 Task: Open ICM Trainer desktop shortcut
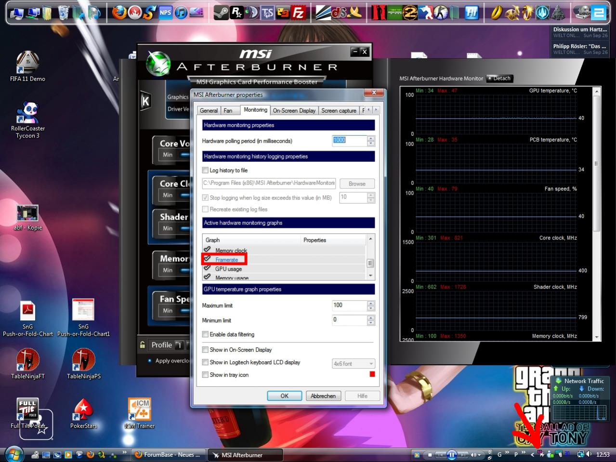pos(139,413)
